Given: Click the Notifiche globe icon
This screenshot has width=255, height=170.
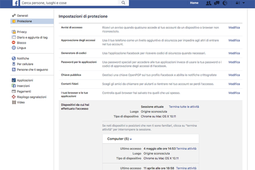Looking at the screenshot, I should click(14, 59).
